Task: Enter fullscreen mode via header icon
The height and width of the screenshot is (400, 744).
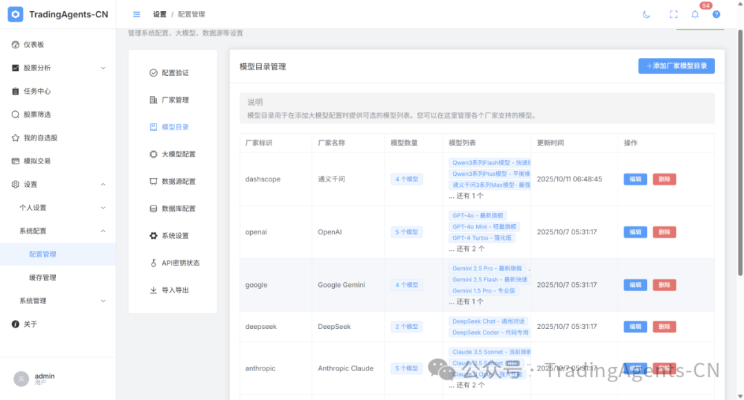Action: pyautogui.click(x=673, y=14)
